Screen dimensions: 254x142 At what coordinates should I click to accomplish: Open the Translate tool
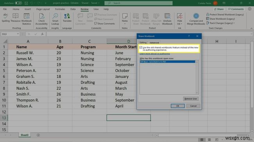pos(67,18)
